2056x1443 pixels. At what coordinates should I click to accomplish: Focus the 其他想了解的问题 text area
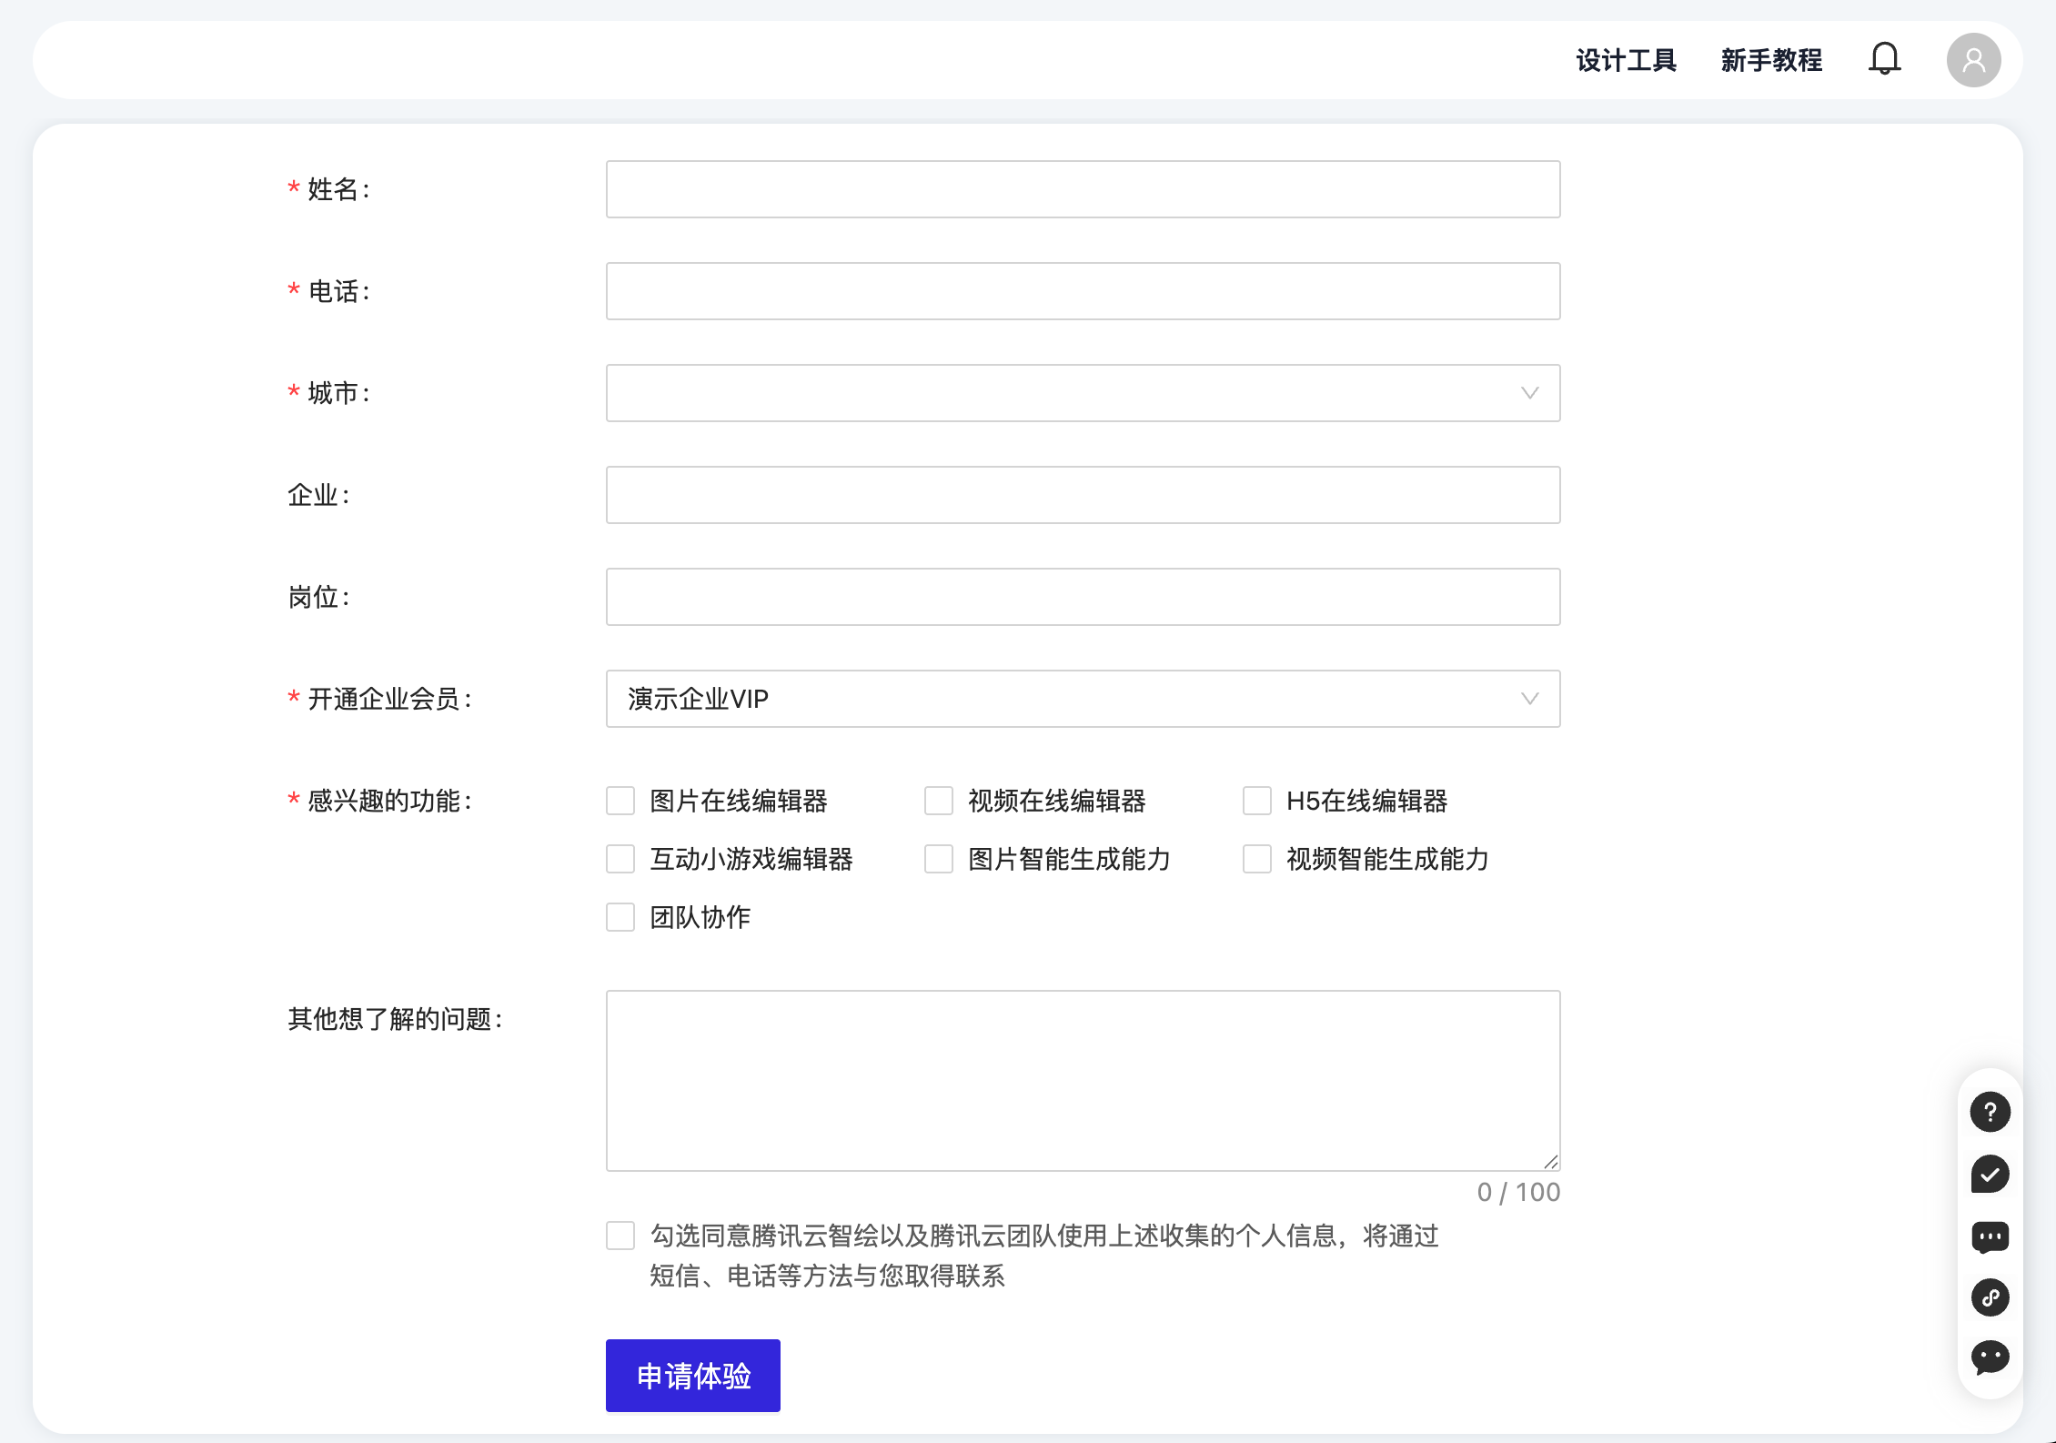1083,1080
